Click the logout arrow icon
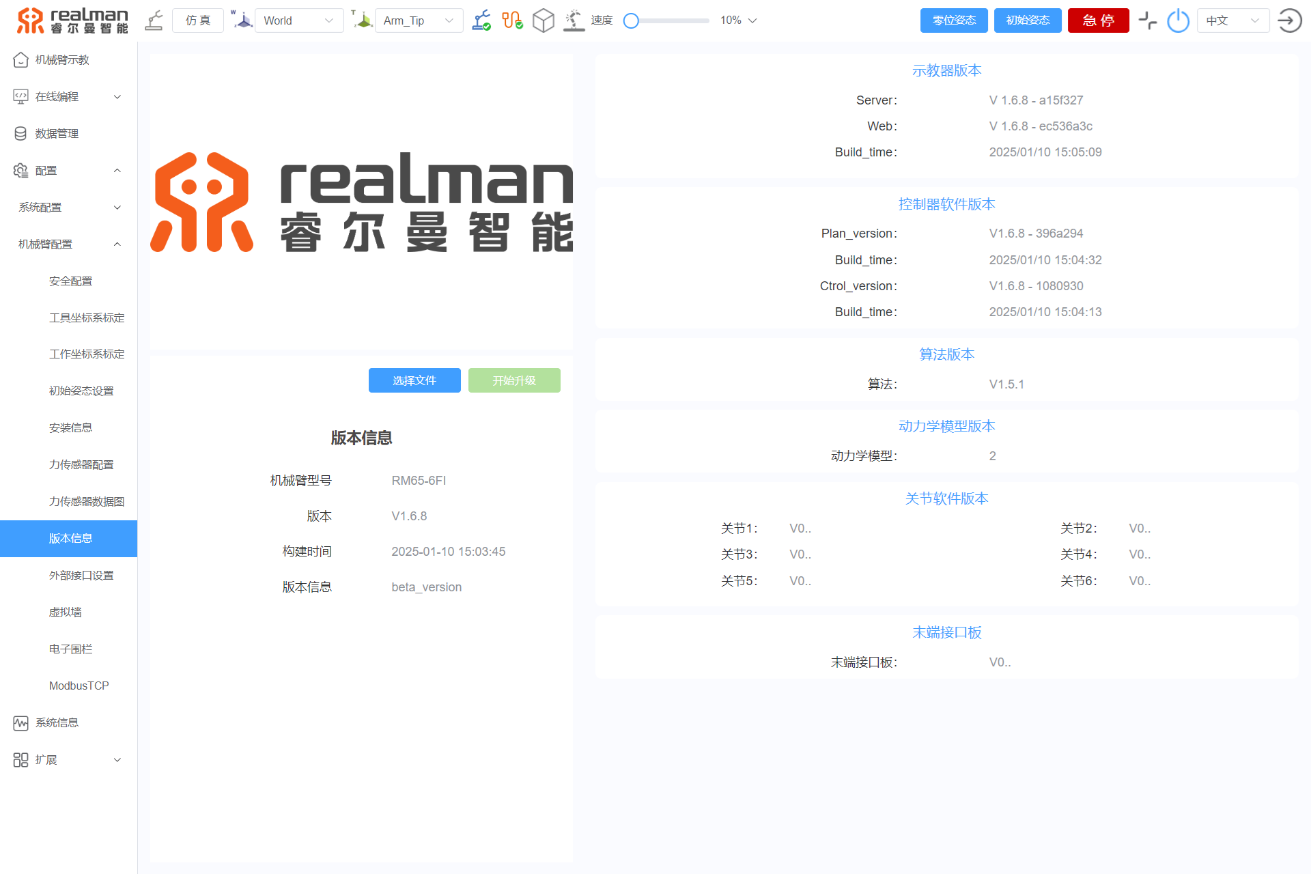Viewport: 1311px width, 874px height. pyautogui.click(x=1290, y=20)
